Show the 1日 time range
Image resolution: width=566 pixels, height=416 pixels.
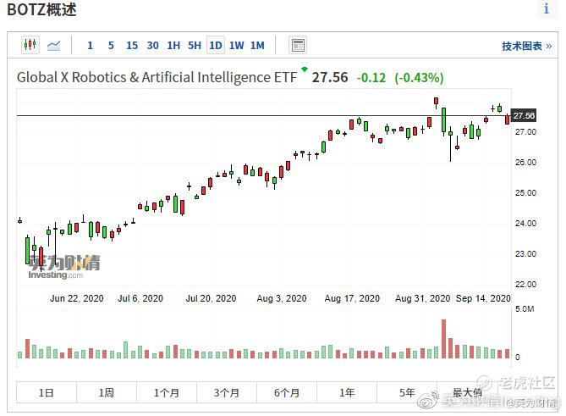(x=47, y=392)
